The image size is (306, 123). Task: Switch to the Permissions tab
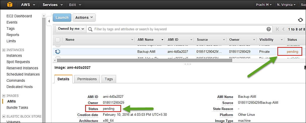coord(87,79)
